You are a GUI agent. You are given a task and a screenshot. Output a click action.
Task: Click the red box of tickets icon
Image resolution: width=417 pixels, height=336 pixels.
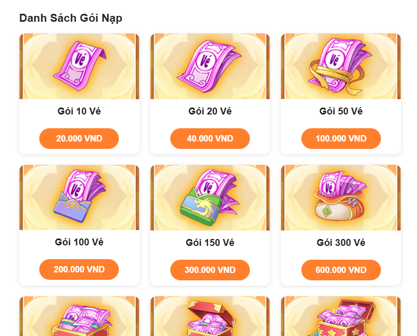(x=79, y=316)
